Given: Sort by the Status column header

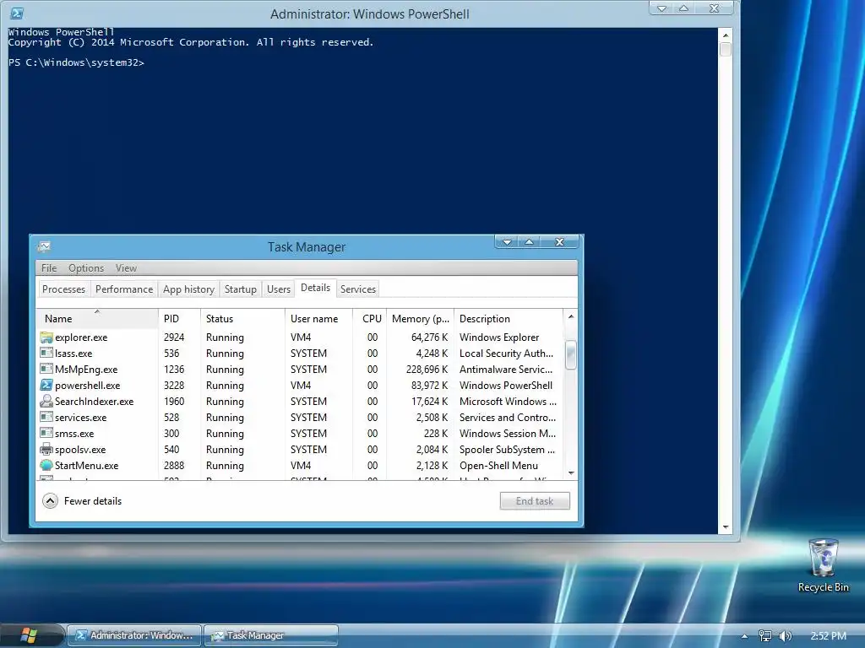Looking at the screenshot, I should pyautogui.click(x=242, y=318).
